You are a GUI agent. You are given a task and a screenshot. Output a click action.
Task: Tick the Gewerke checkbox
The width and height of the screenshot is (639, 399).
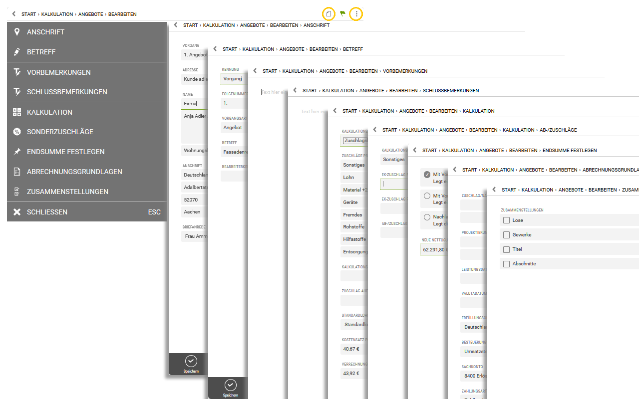(507, 235)
